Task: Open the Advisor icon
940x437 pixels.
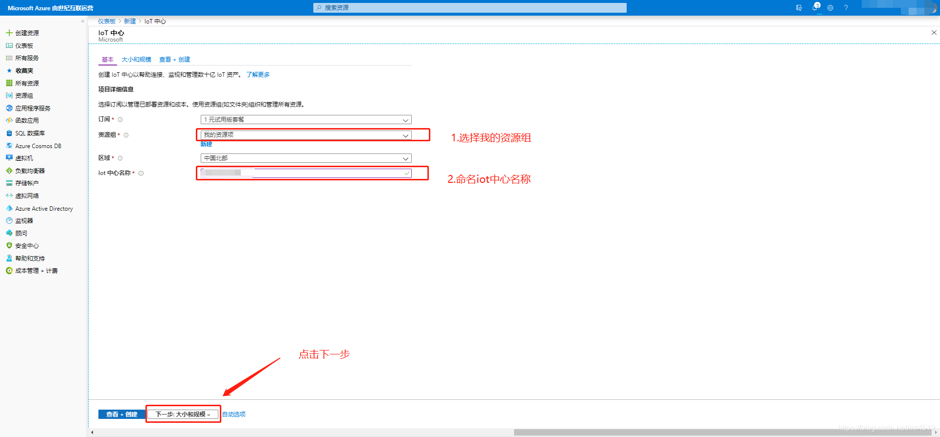Action: coord(9,233)
